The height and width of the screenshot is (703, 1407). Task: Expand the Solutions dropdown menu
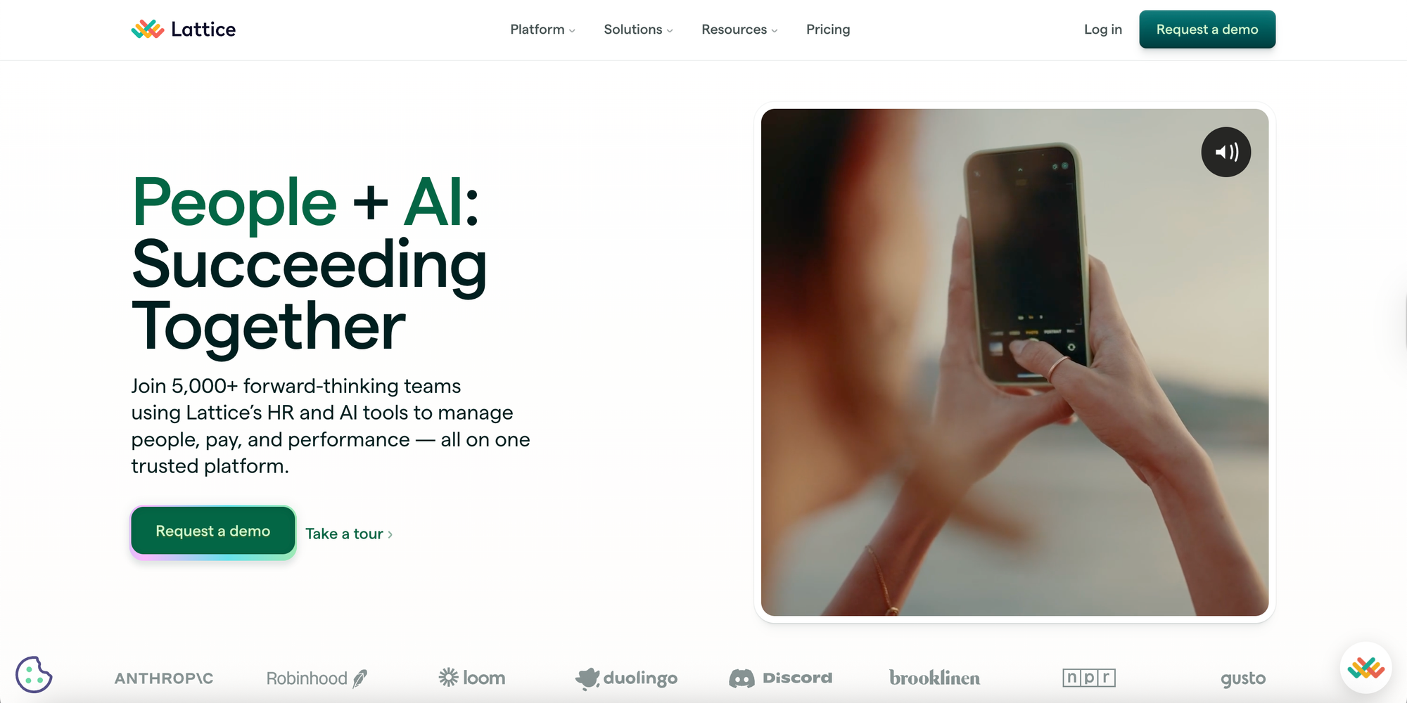click(x=638, y=30)
